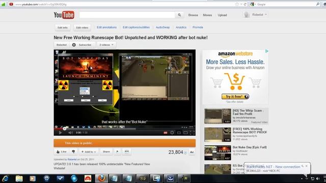
Task: Show hidden system tray icons
Action: click(302, 178)
